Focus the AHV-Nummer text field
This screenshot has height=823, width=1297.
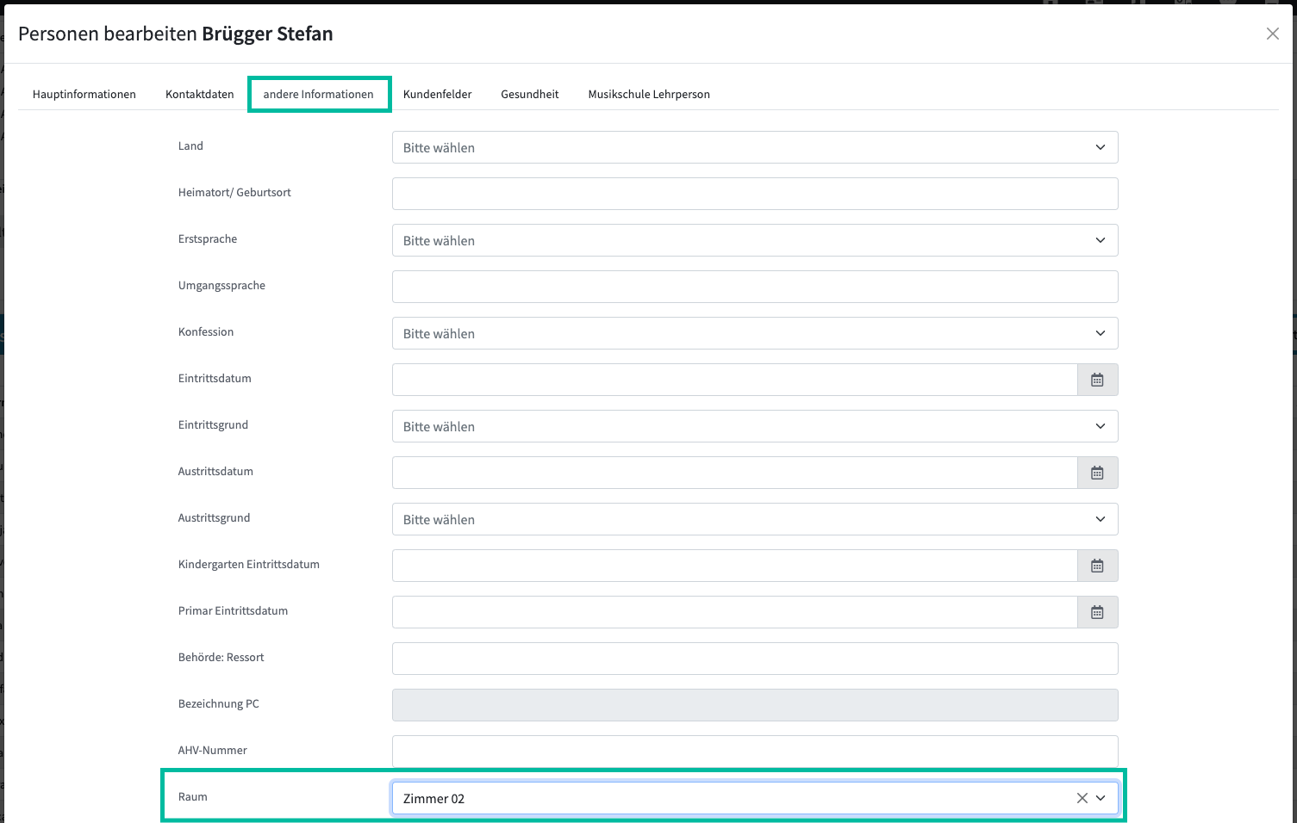(755, 752)
